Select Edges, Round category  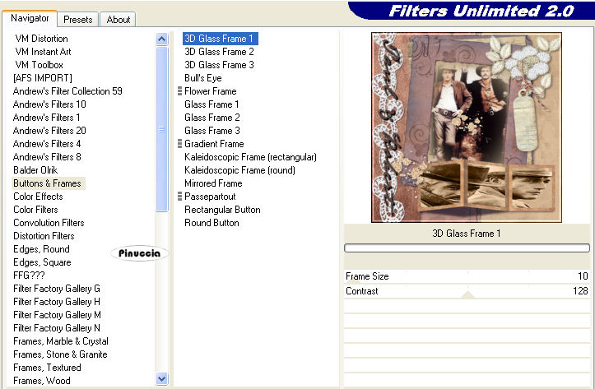pos(41,249)
